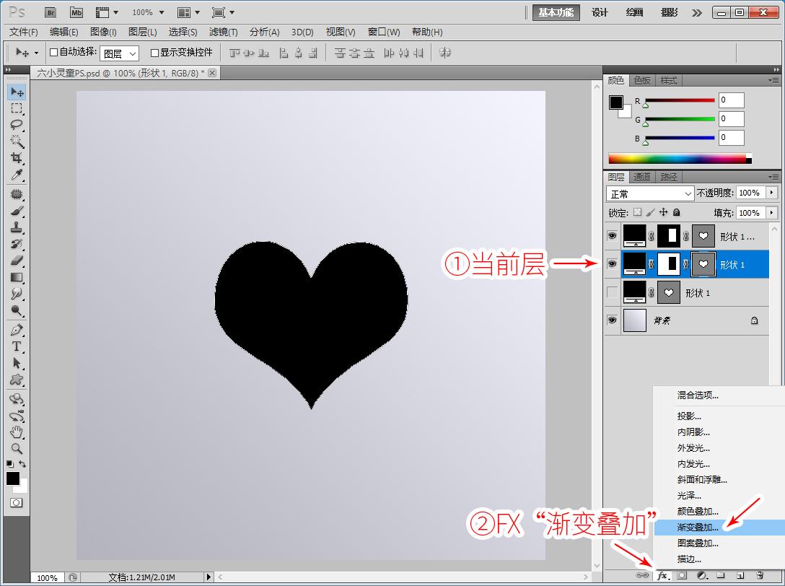Switch to the 基本功能 workspace
This screenshot has height=586, width=785.
pos(556,12)
